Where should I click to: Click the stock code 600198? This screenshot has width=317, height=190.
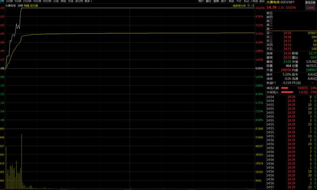pos(286,2)
